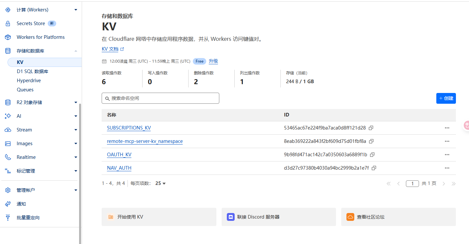Open Hyperdrive from the sidebar
This screenshot has height=244, width=469.
coord(29,81)
